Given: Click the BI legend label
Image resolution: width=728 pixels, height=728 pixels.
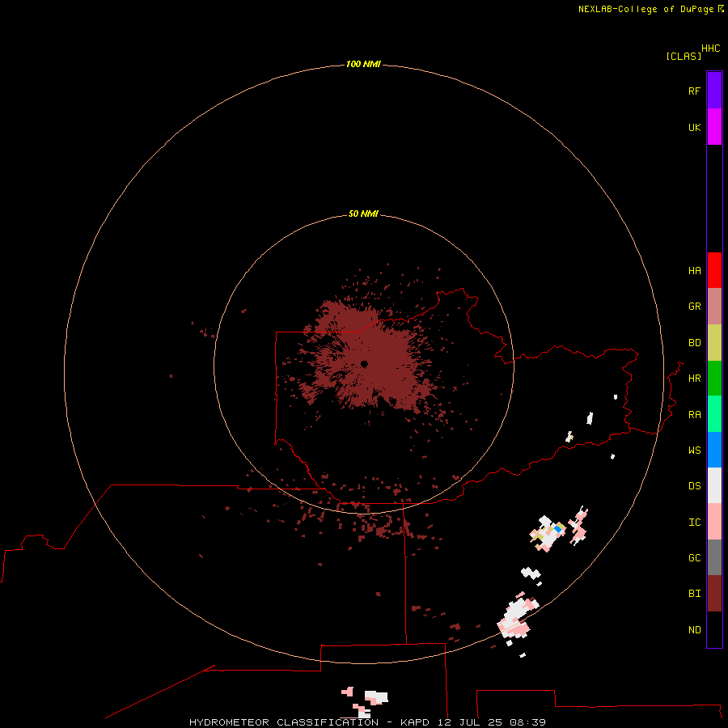Looking at the screenshot, I should (x=695, y=594).
